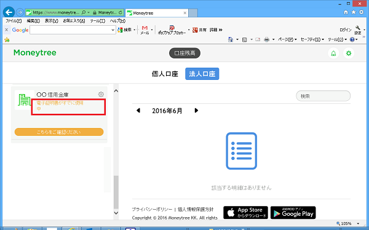Click the green bank building icon
The height and width of the screenshot is (230, 369).
pos(24,100)
